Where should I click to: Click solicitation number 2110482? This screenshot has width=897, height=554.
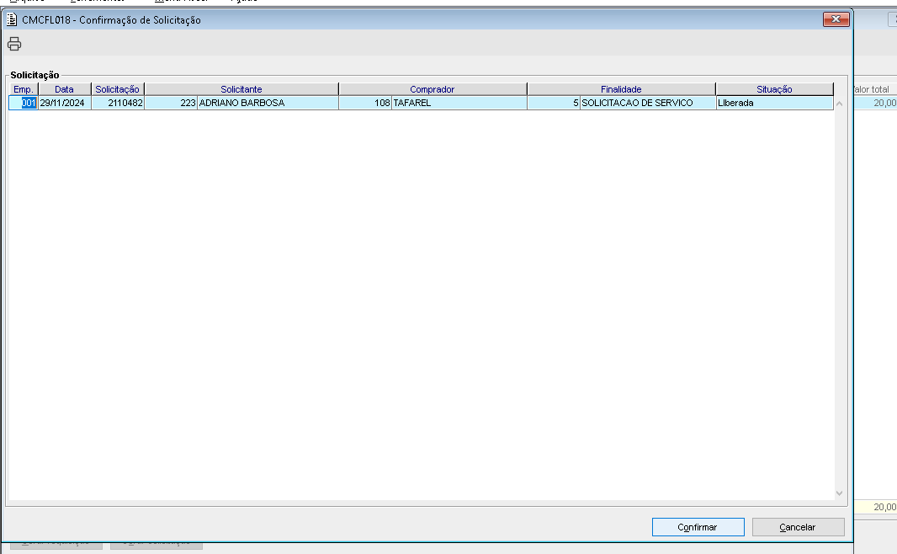coord(118,104)
